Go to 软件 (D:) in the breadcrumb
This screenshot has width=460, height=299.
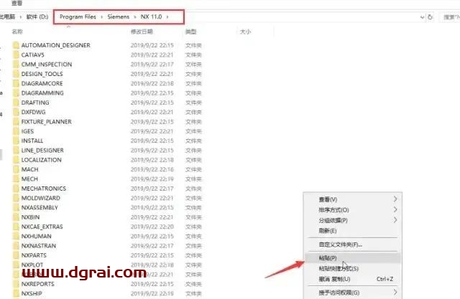pos(37,16)
